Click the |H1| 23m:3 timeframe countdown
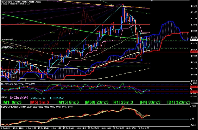 123,102
